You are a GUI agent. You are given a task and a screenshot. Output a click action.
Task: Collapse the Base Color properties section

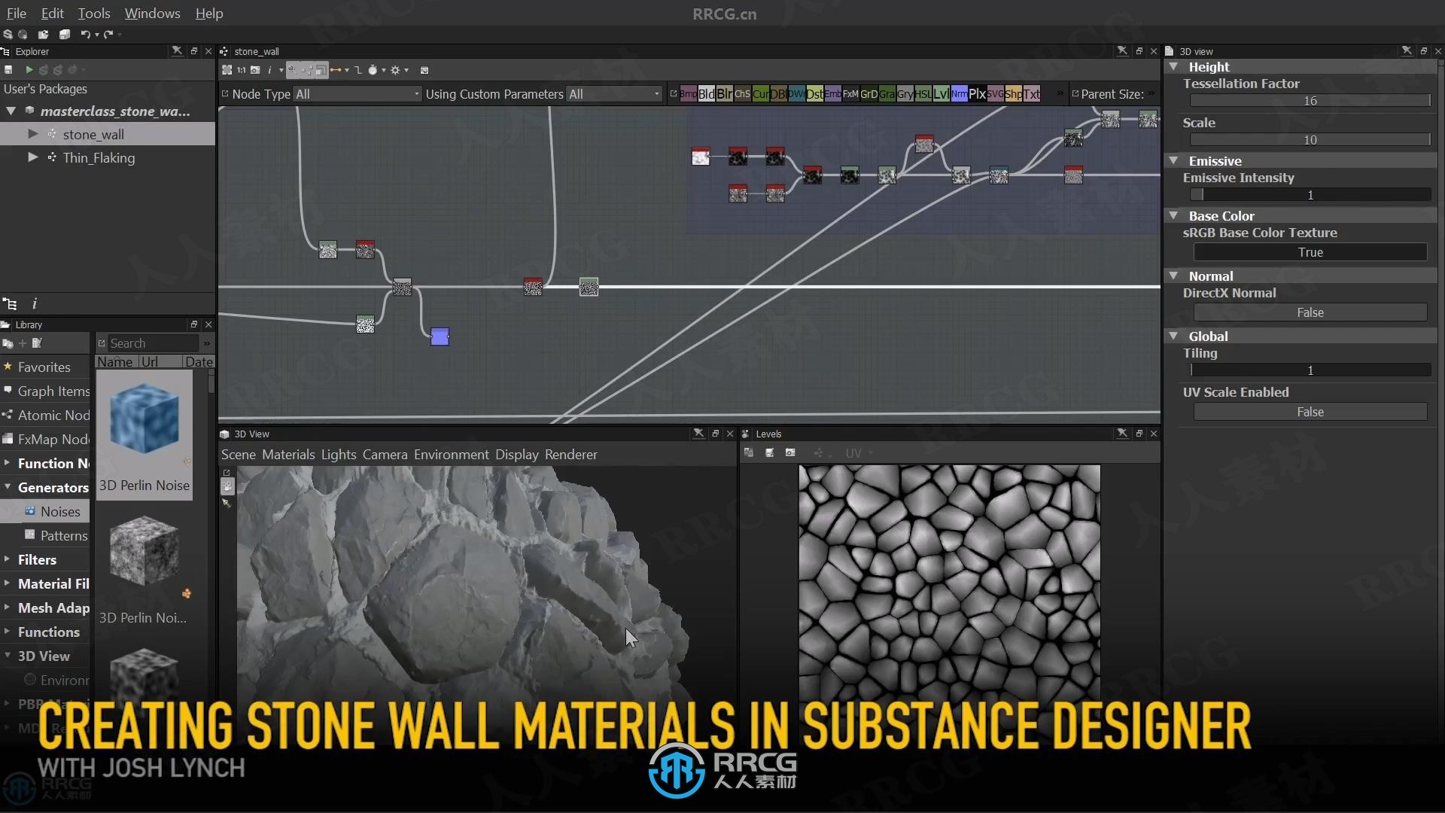(1173, 216)
